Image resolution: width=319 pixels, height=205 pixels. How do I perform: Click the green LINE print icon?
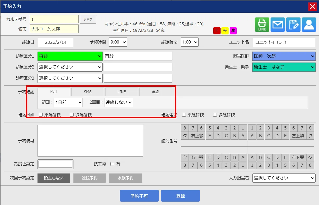262,25
